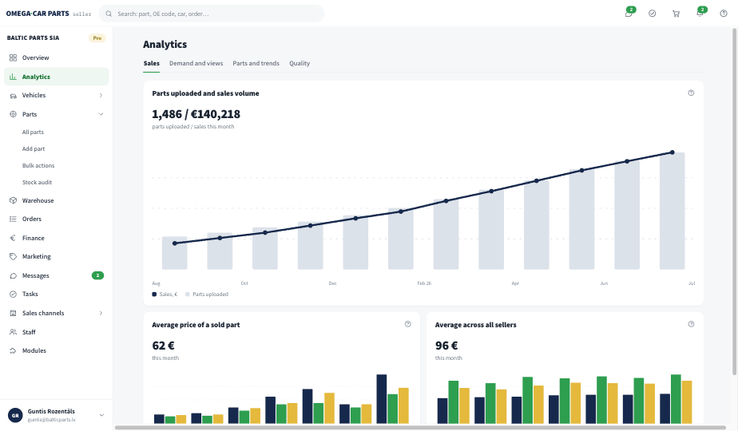Expand the Sales channels chevron
The image size is (738, 431).
coord(101,313)
